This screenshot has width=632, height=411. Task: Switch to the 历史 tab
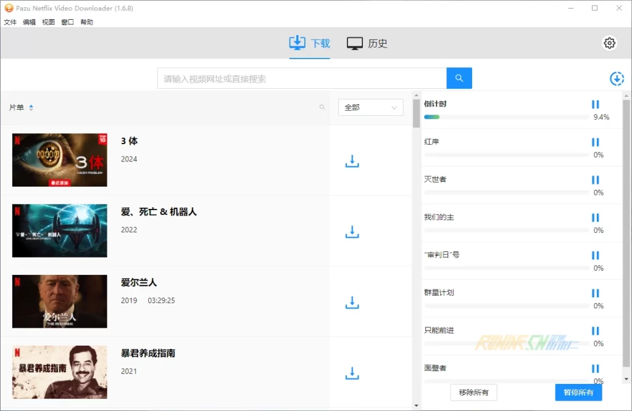coord(367,44)
